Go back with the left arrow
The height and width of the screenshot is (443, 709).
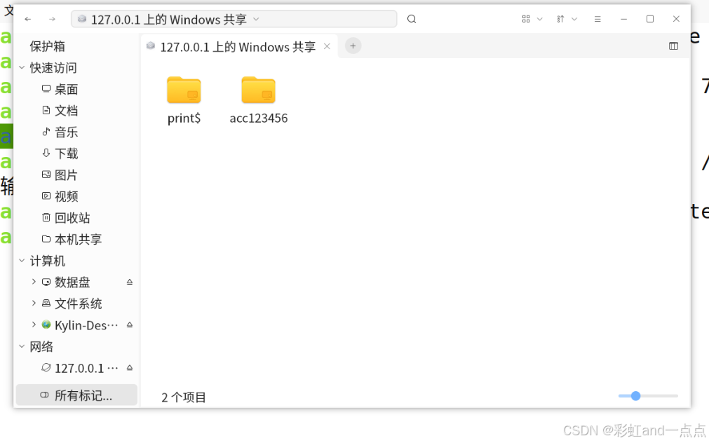point(28,19)
